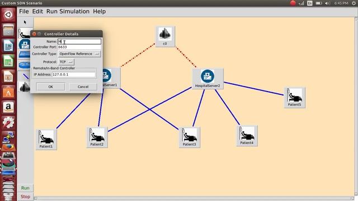Open LibreOffice Writer from launcher

(x=8, y=46)
